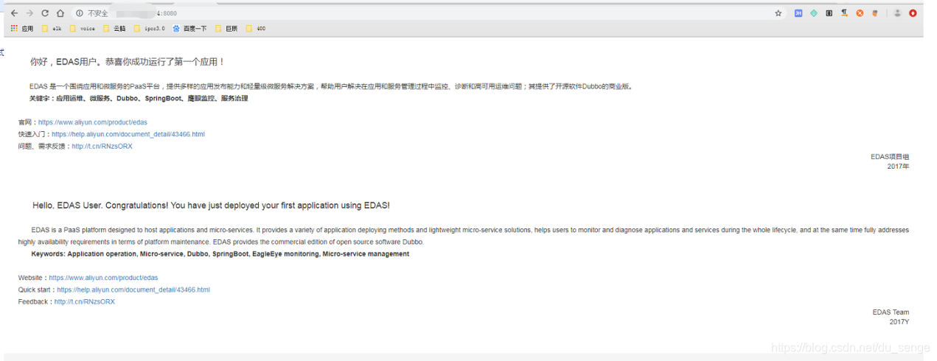Open the 云脑 bookmark folder
The width and height of the screenshot is (937, 361).
(115, 29)
